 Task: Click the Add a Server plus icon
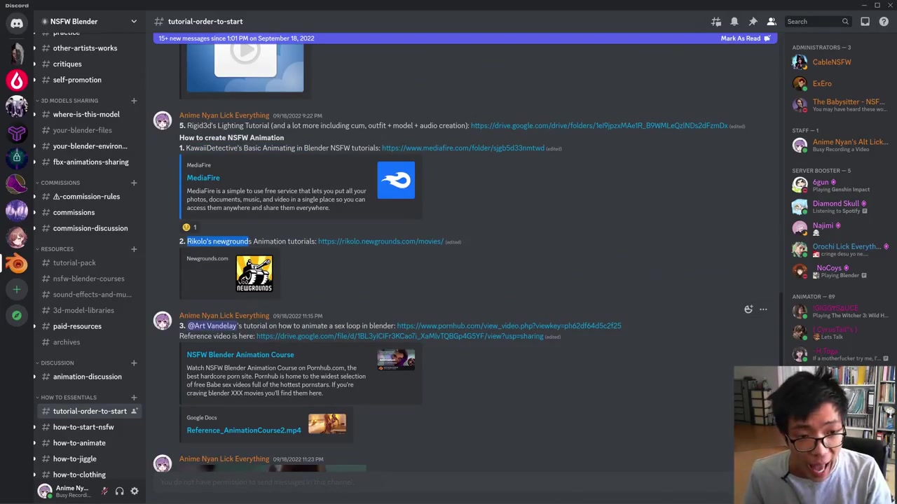click(x=17, y=289)
